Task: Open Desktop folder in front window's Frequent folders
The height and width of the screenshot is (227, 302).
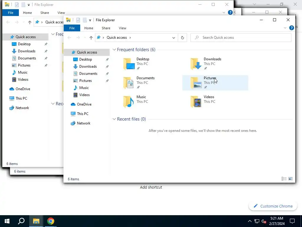Action: [x=147, y=64]
